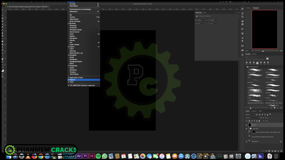Image resolution: width=285 pixels, height=160 pixels.
Task: Open WhatsApp from the dock
Action: click(105, 156)
